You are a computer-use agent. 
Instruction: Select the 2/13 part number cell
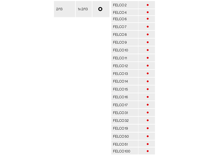65,9
